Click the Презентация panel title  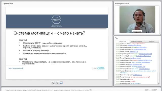8,4
